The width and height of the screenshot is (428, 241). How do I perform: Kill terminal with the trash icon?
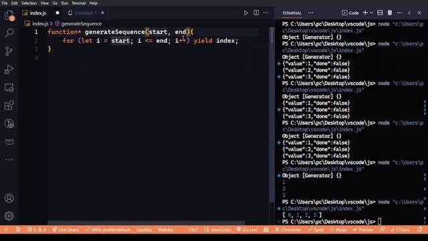pyautogui.click(x=390, y=13)
